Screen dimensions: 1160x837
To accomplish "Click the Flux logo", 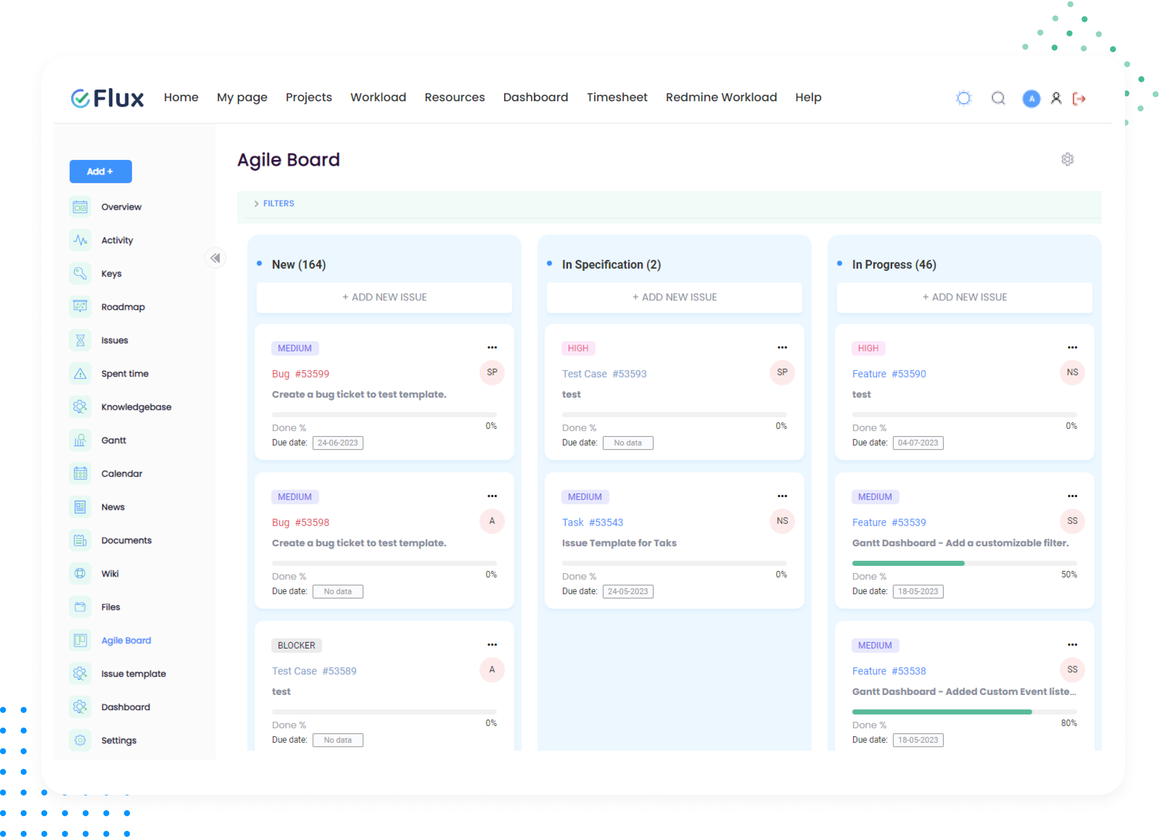I will pyautogui.click(x=107, y=97).
